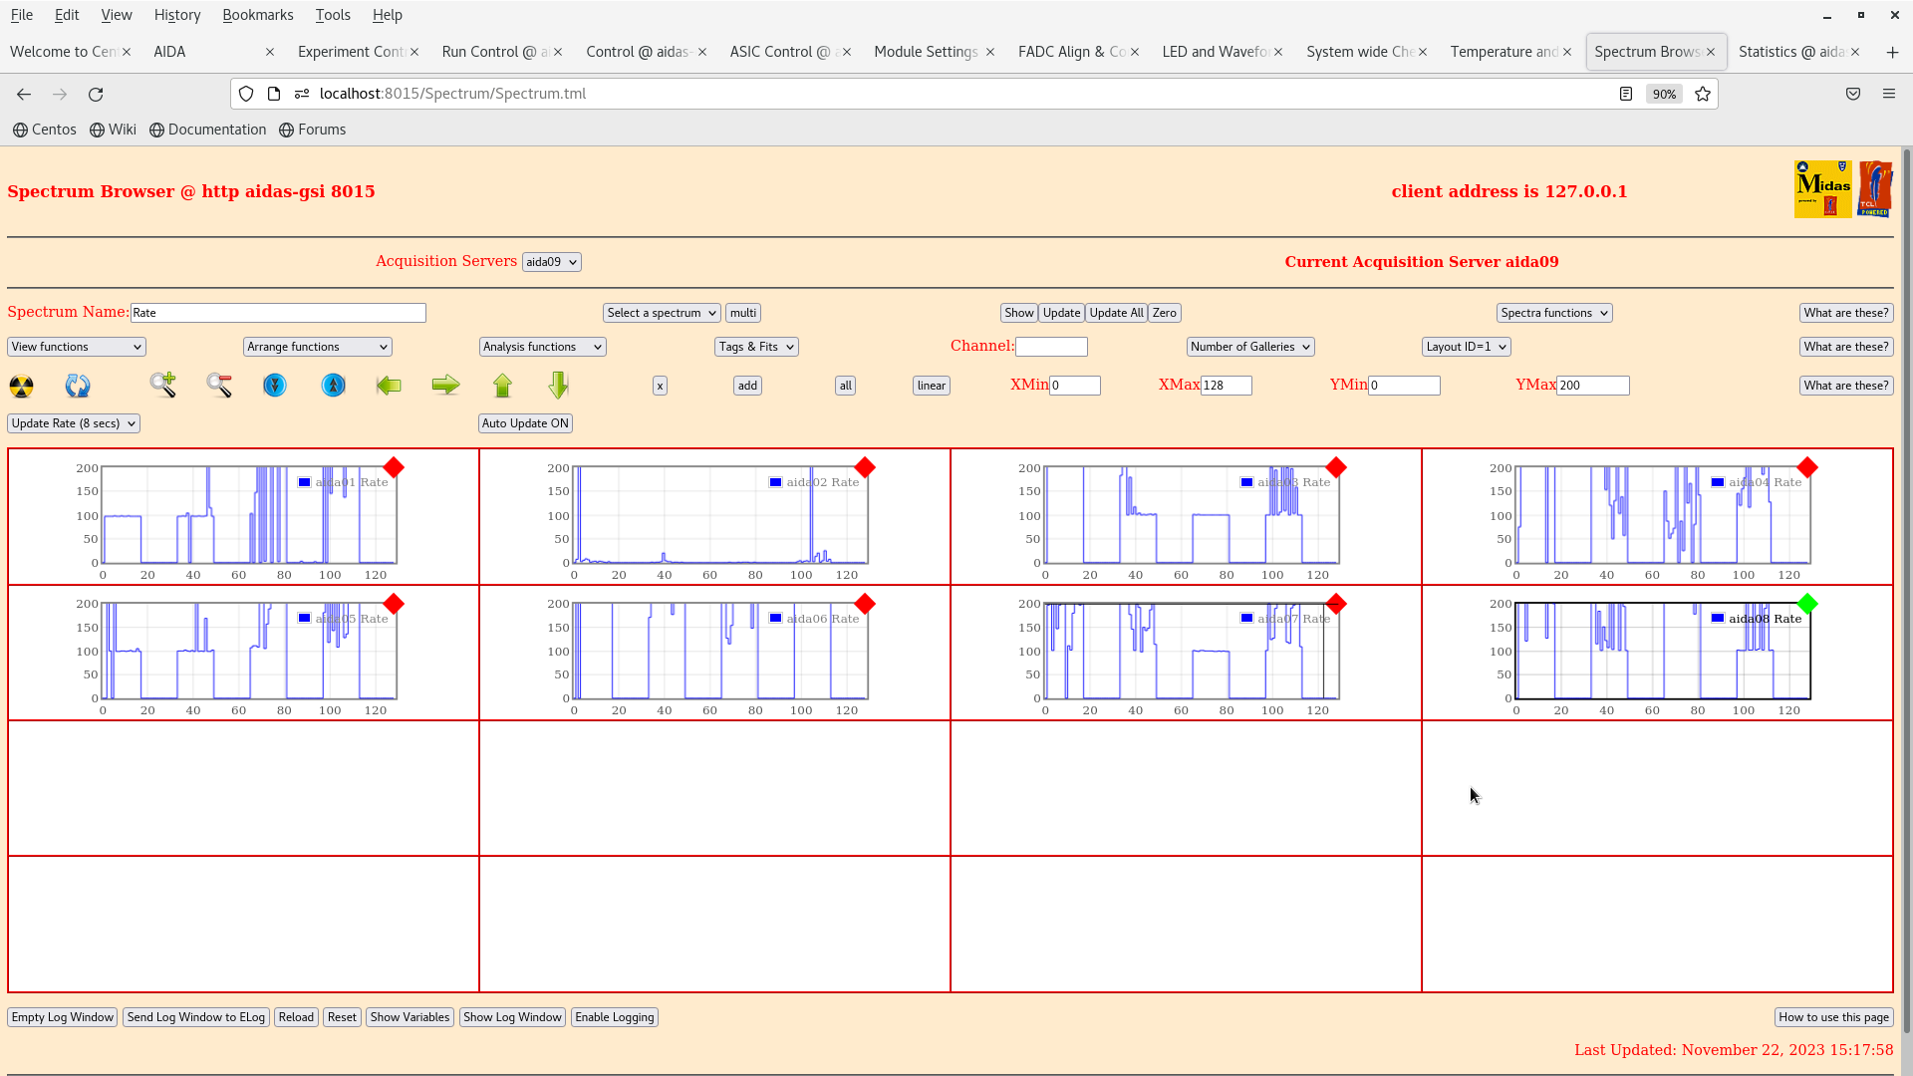This screenshot has height=1076, width=1913.
Task: Click the XMax input field
Action: (x=1226, y=386)
